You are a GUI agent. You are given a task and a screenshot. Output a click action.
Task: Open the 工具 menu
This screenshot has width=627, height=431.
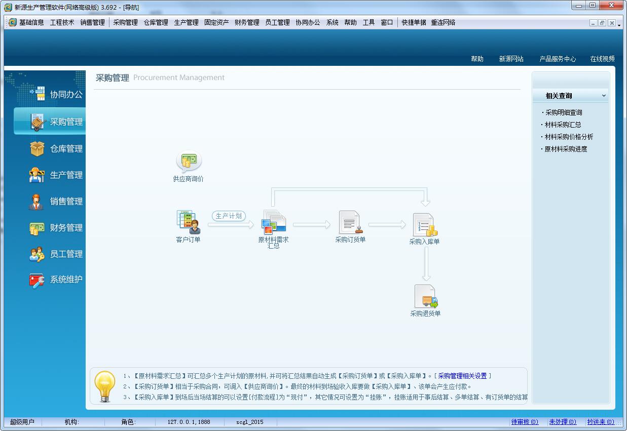coord(368,22)
